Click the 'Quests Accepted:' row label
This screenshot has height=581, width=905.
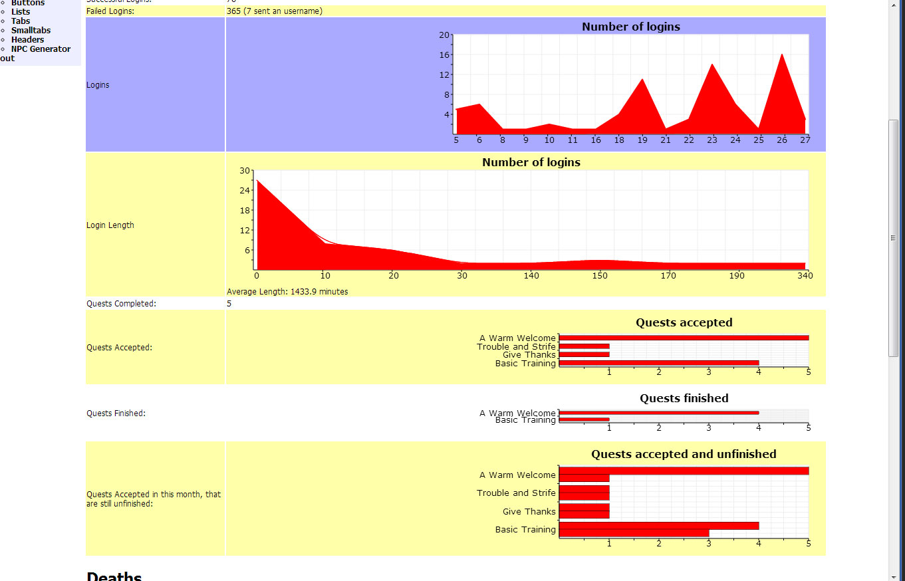pyautogui.click(x=119, y=348)
